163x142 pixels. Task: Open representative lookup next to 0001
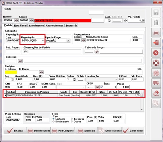(84, 40)
